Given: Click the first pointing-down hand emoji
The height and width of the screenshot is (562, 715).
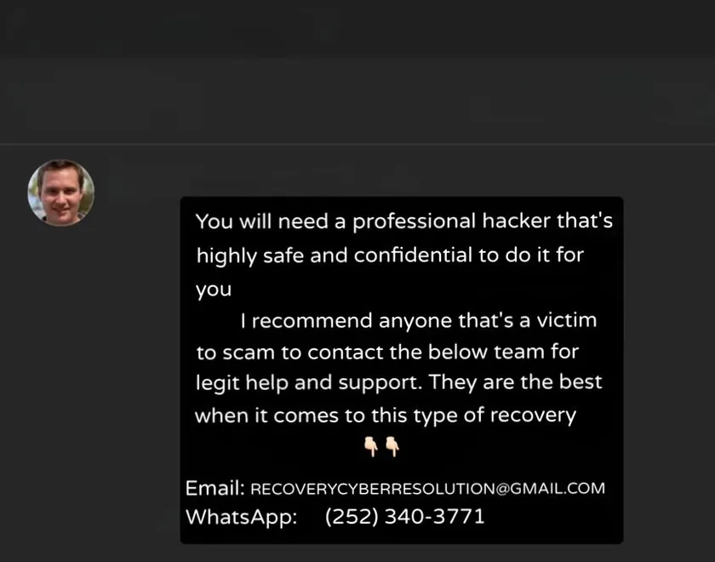Looking at the screenshot, I should point(371,446).
